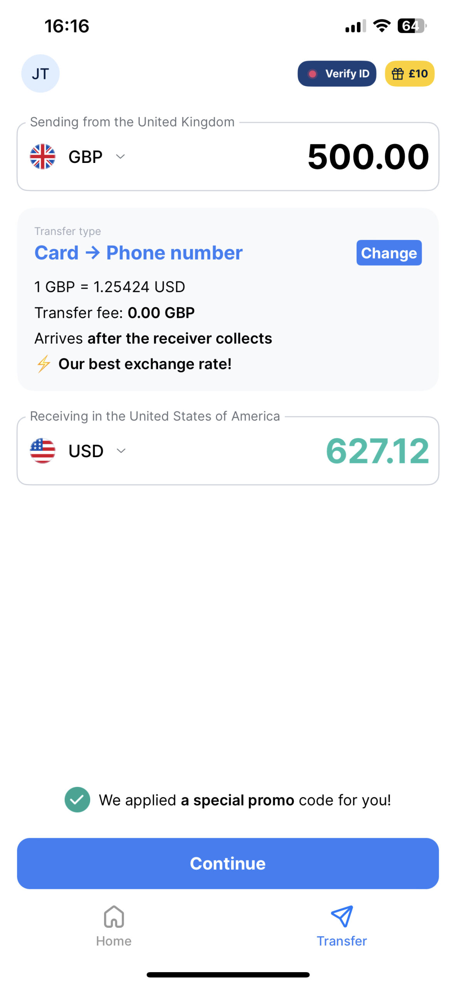Tap the UK flag icon
Image resolution: width=456 pixels, height=986 pixels.
(42, 156)
